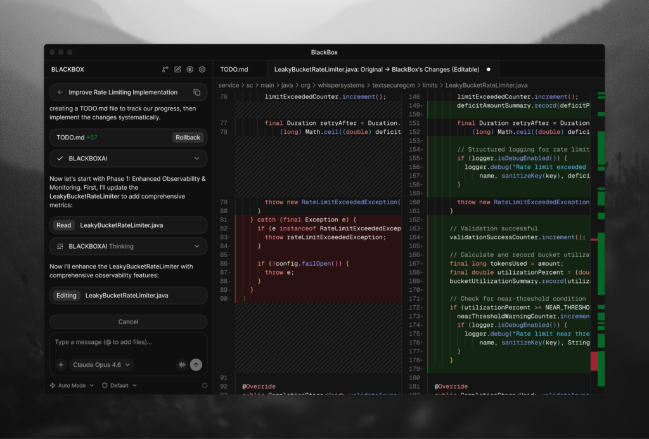
Task: Open the Default permissions dropdown
Action: [x=119, y=385]
